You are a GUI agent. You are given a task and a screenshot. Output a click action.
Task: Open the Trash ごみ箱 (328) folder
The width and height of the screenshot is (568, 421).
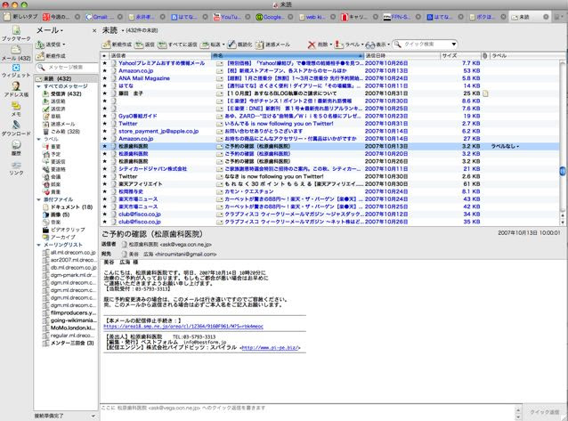61,132
